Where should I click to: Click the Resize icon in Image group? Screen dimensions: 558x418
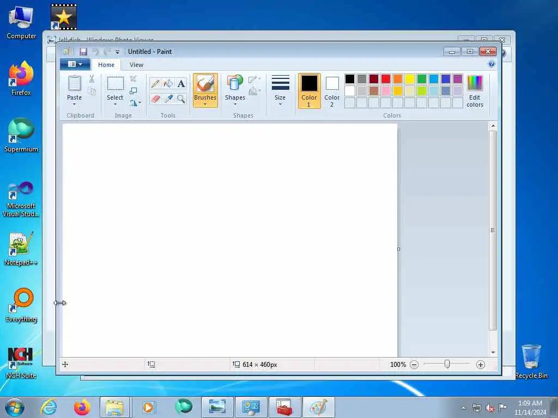click(134, 91)
